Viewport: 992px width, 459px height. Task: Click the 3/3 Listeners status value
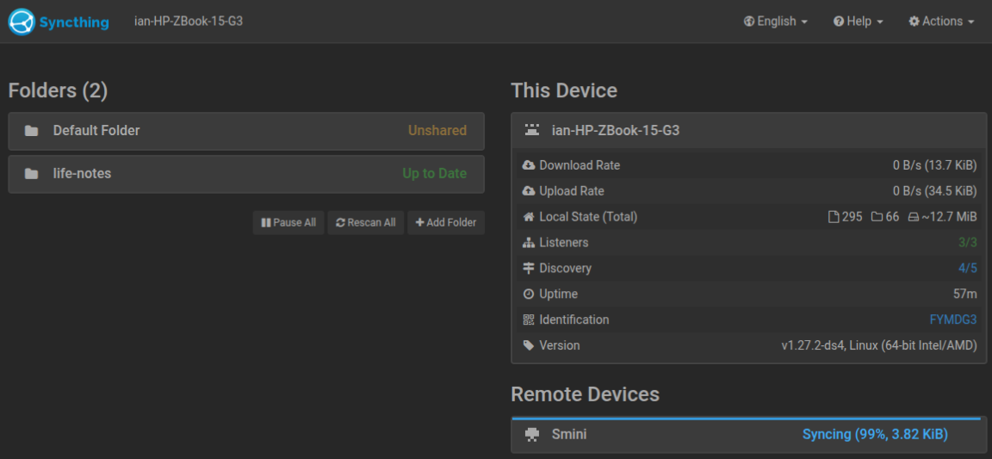[967, 243]
